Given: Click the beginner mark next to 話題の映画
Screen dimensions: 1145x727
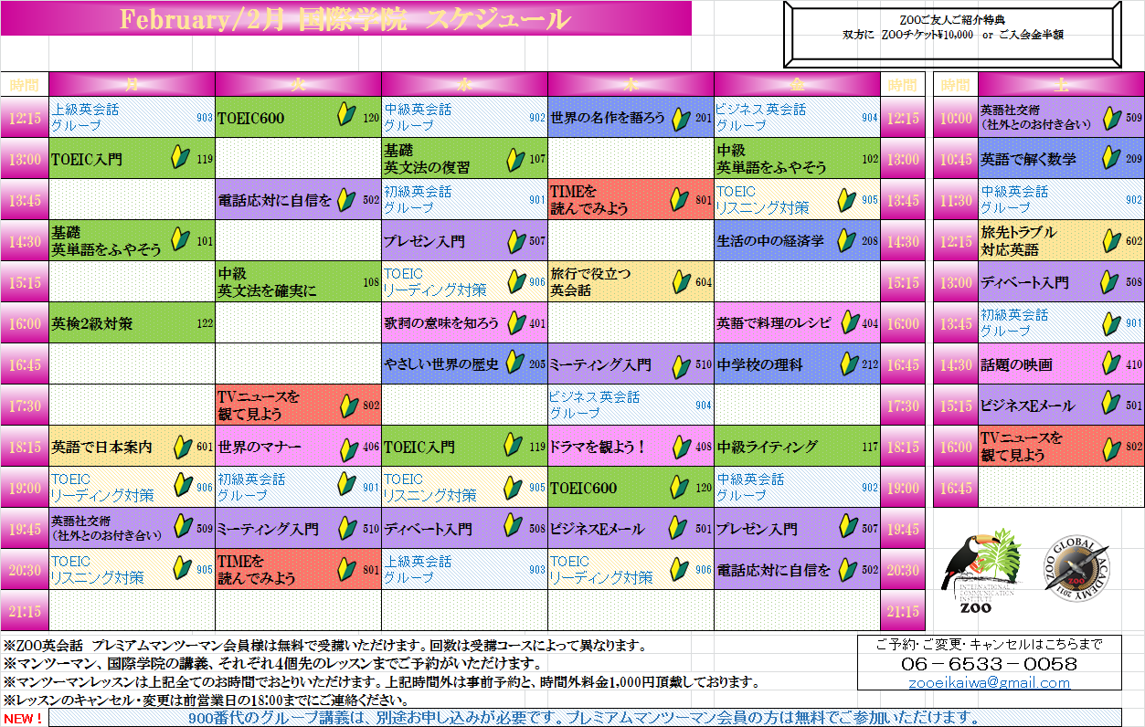Looking at the screenshot, I should (x=1111, y=364).
